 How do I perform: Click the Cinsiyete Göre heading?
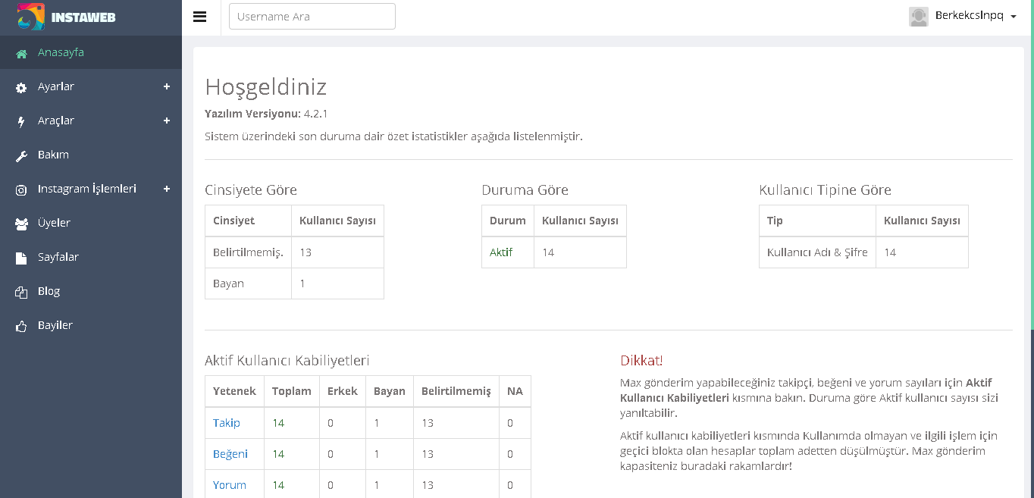click(x=251, y=190)
